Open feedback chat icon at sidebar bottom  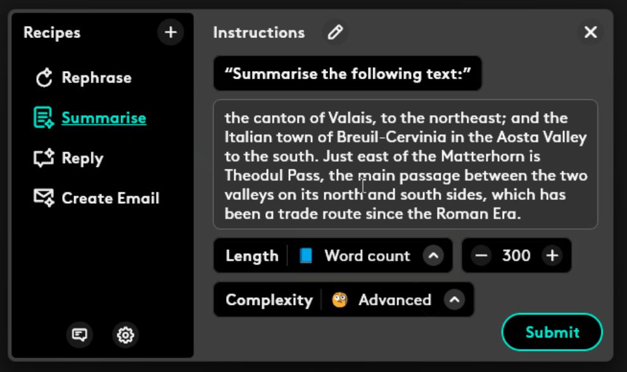click(79, 335)
